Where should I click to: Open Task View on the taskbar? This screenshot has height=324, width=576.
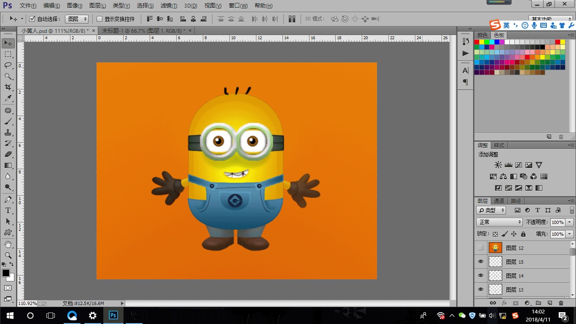[51, 315]
